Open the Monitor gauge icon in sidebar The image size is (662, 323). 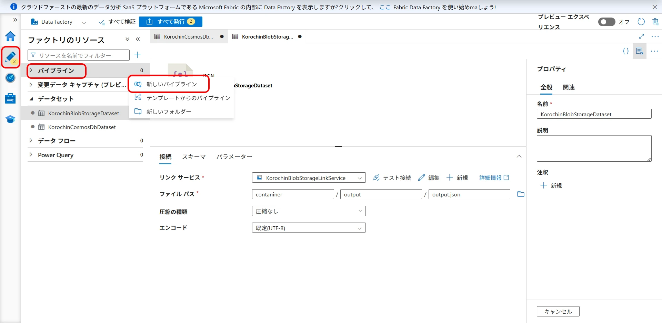[x=10, y=78]
